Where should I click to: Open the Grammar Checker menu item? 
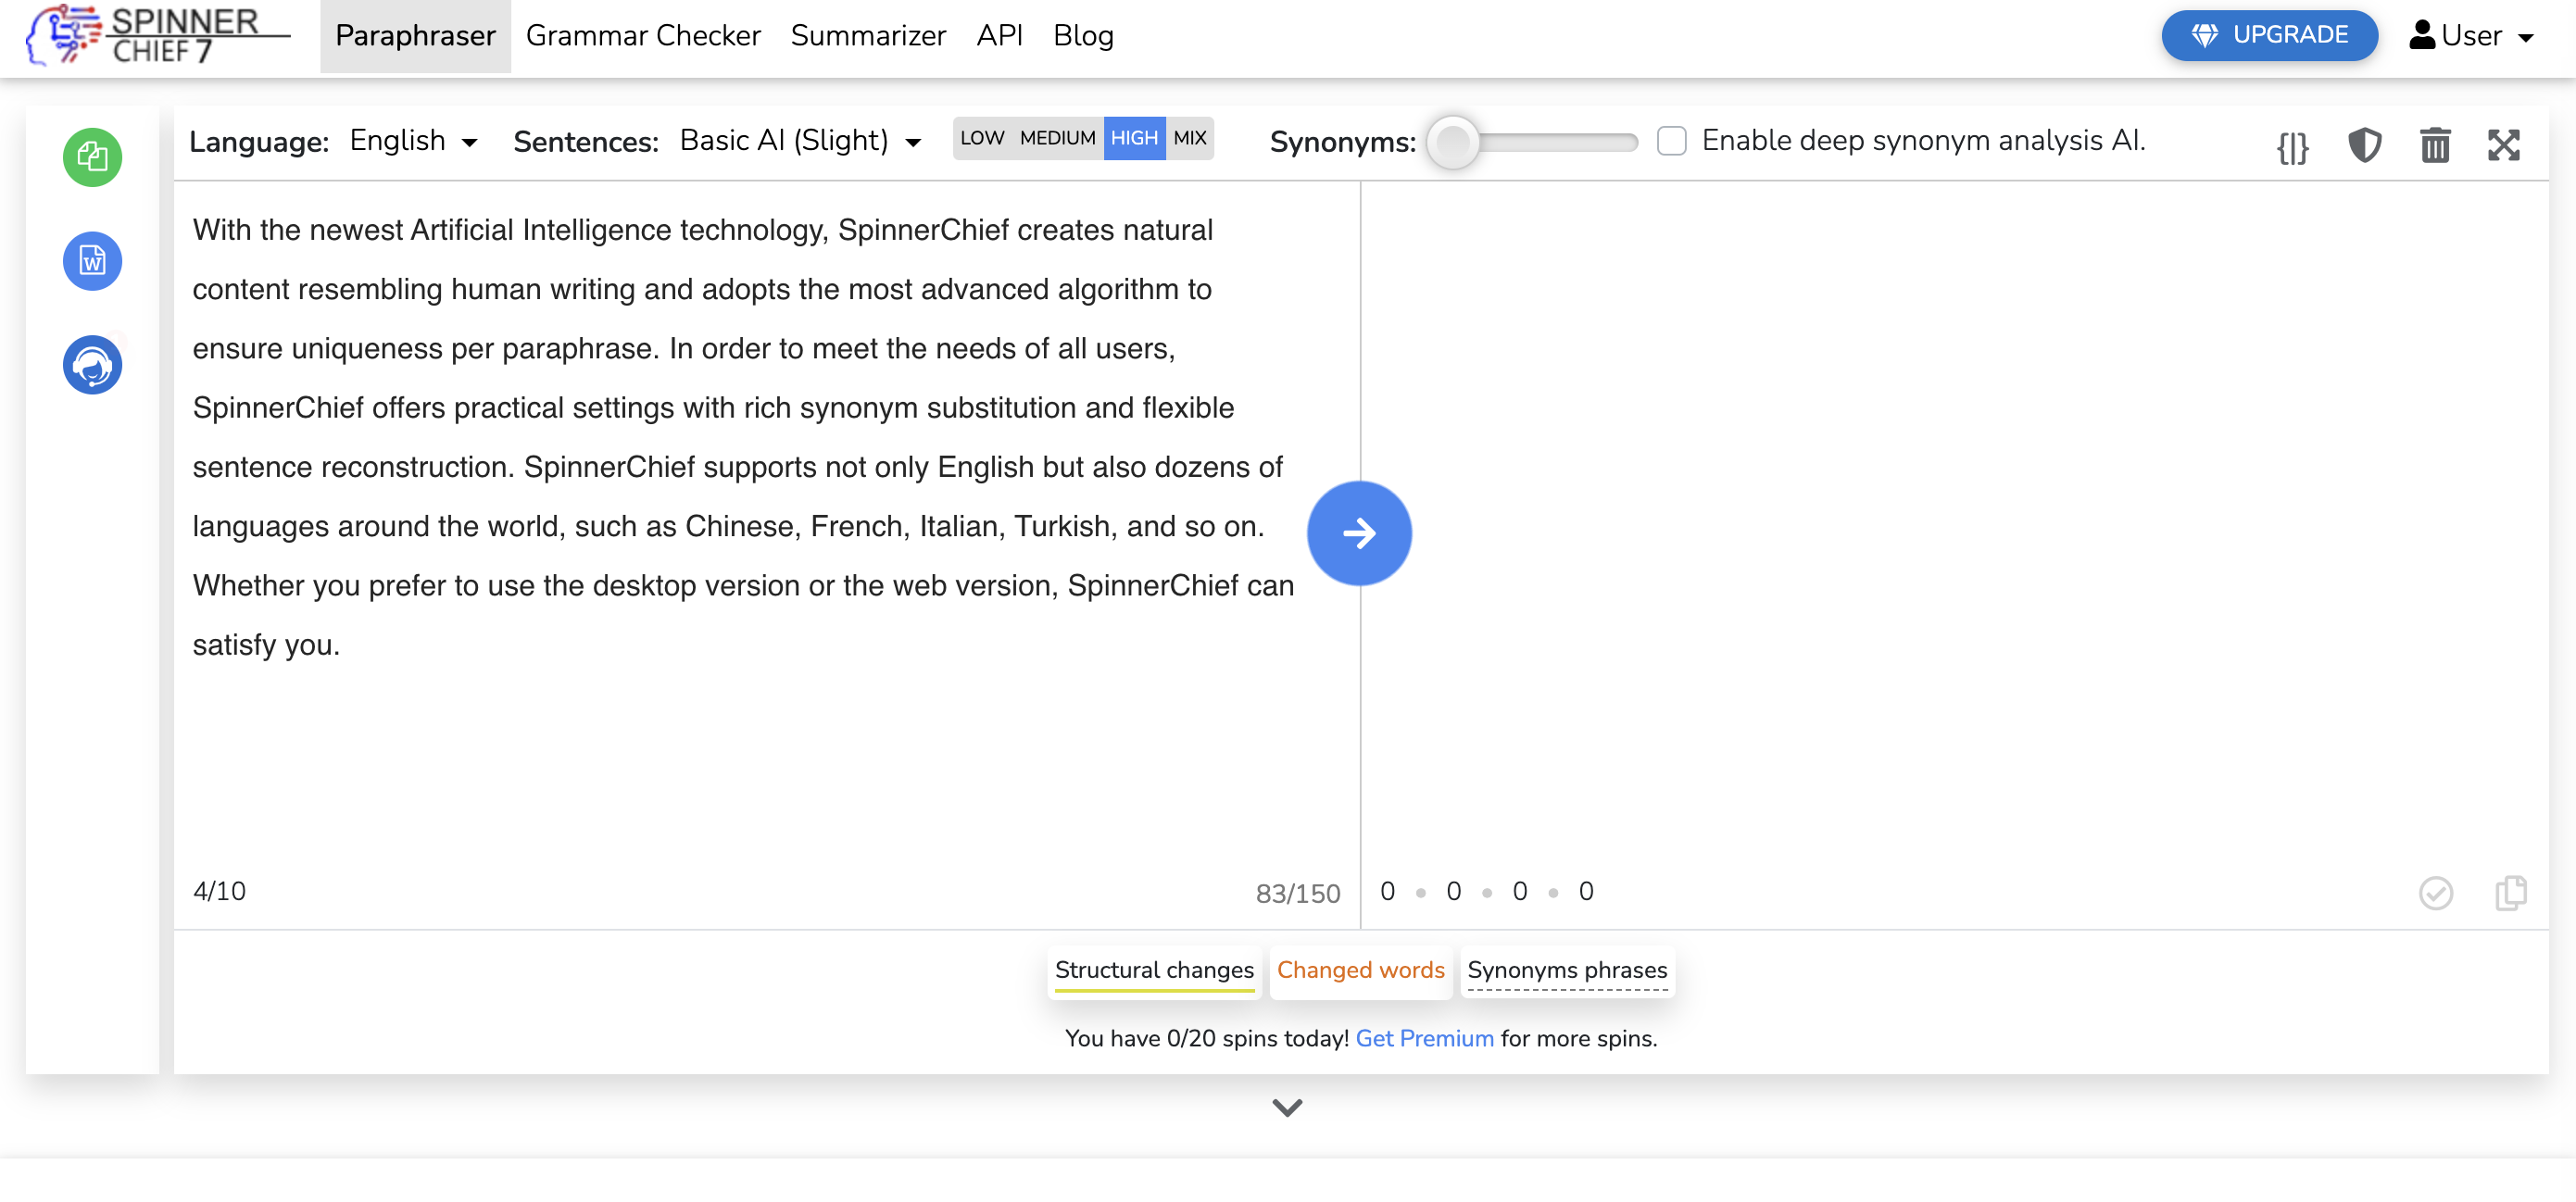[642, 36]
